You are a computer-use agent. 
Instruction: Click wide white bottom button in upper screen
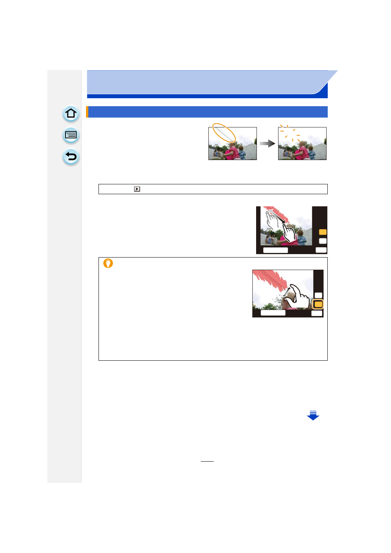click(275, 250)
